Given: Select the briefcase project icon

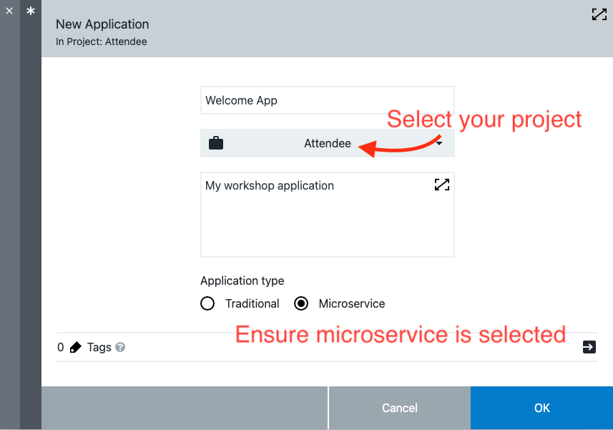Looking at the screenshot, I should (x=215, y=143).
